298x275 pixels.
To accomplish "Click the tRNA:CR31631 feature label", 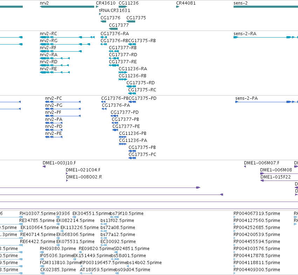I will [115, 10].
